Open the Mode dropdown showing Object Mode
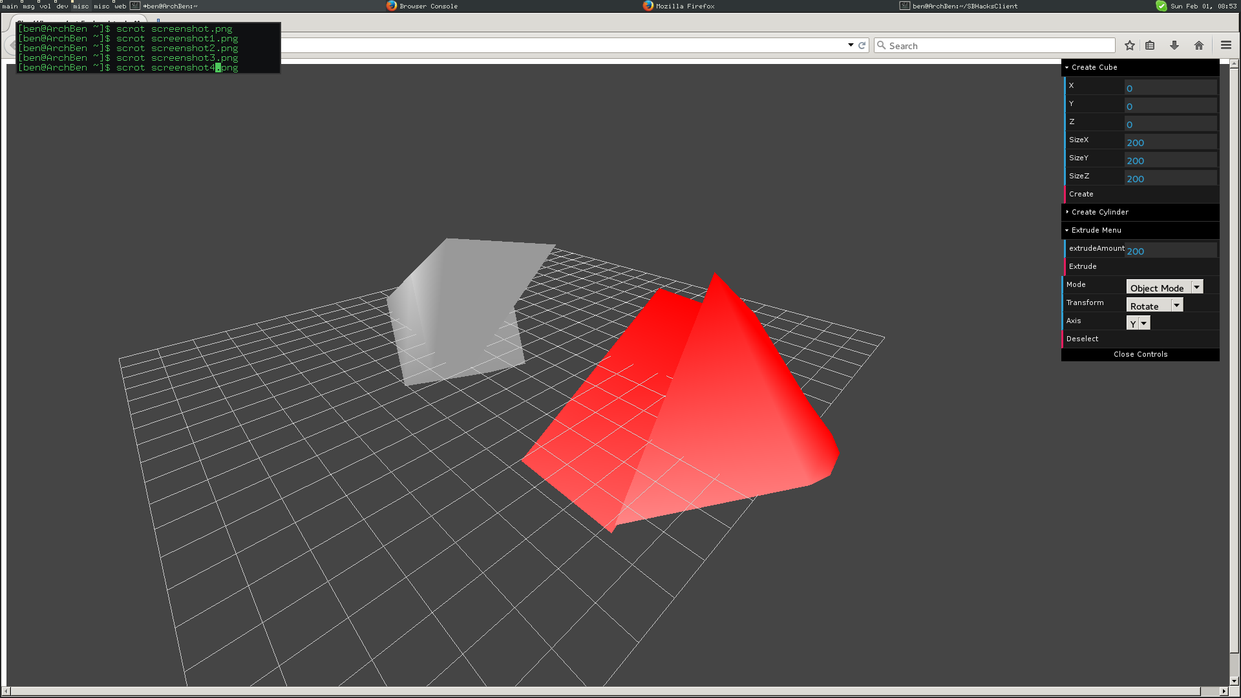Screen dimensions: 1241x698 tap(1164, 288)
